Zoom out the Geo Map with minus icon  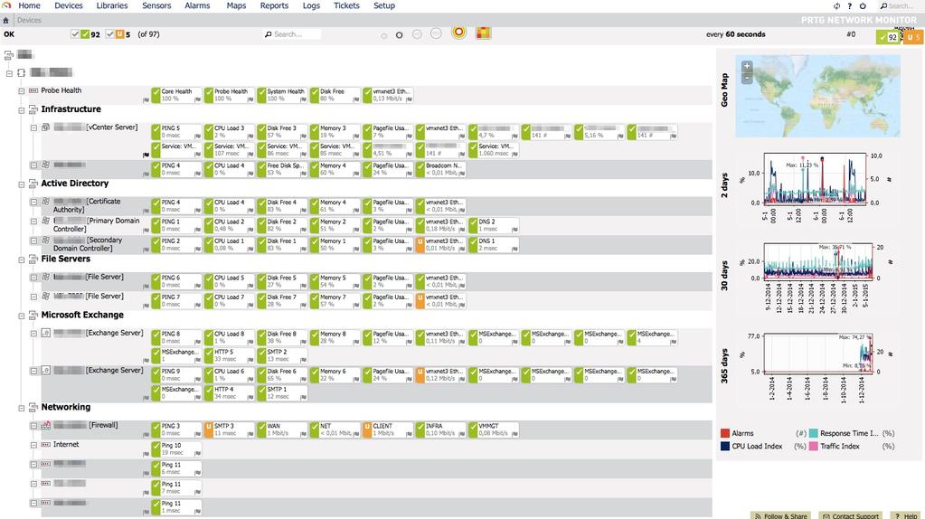747,77
